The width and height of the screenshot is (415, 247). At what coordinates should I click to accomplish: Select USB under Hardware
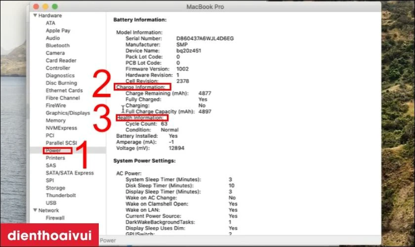(51, 203)
